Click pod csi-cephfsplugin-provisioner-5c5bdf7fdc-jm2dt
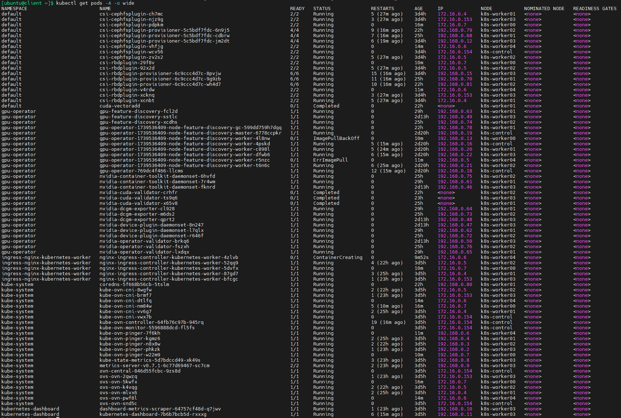The image size is (621, 418). pos(164,41)
